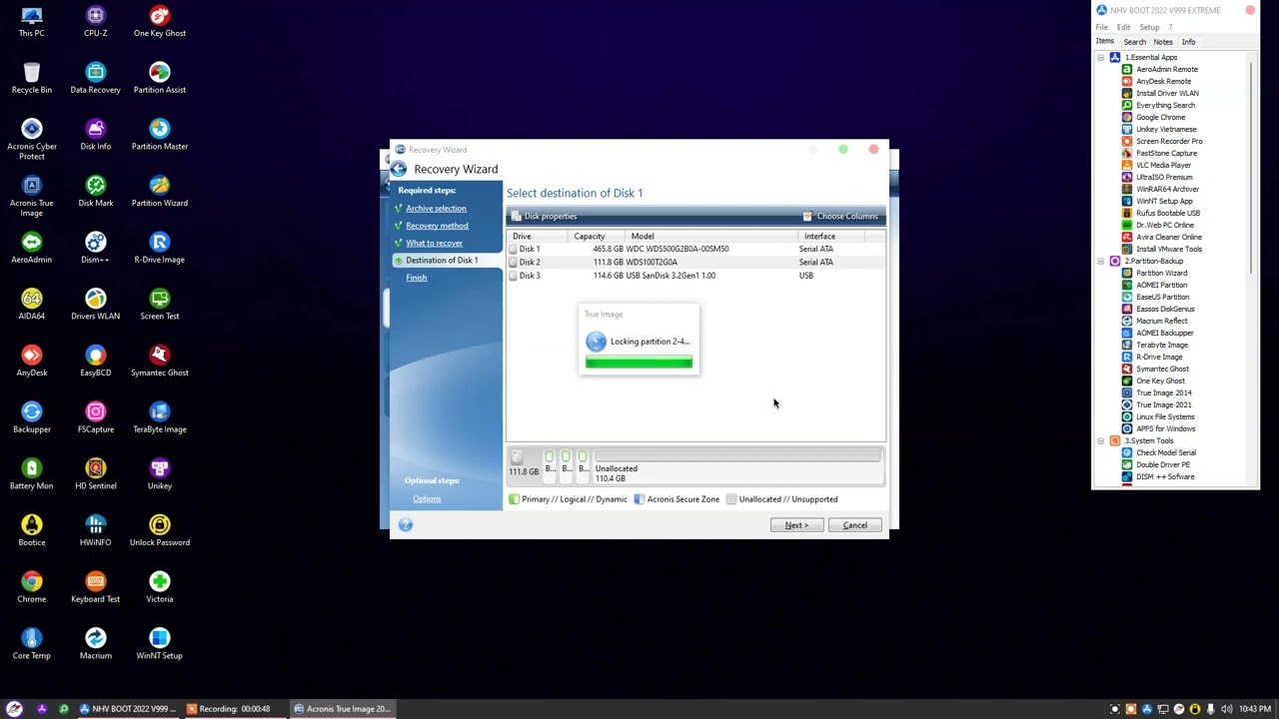Open Acronis Cyber Protect desktop icon
Viewport: 1279px width, 719px height.
[x=32, y=139]
